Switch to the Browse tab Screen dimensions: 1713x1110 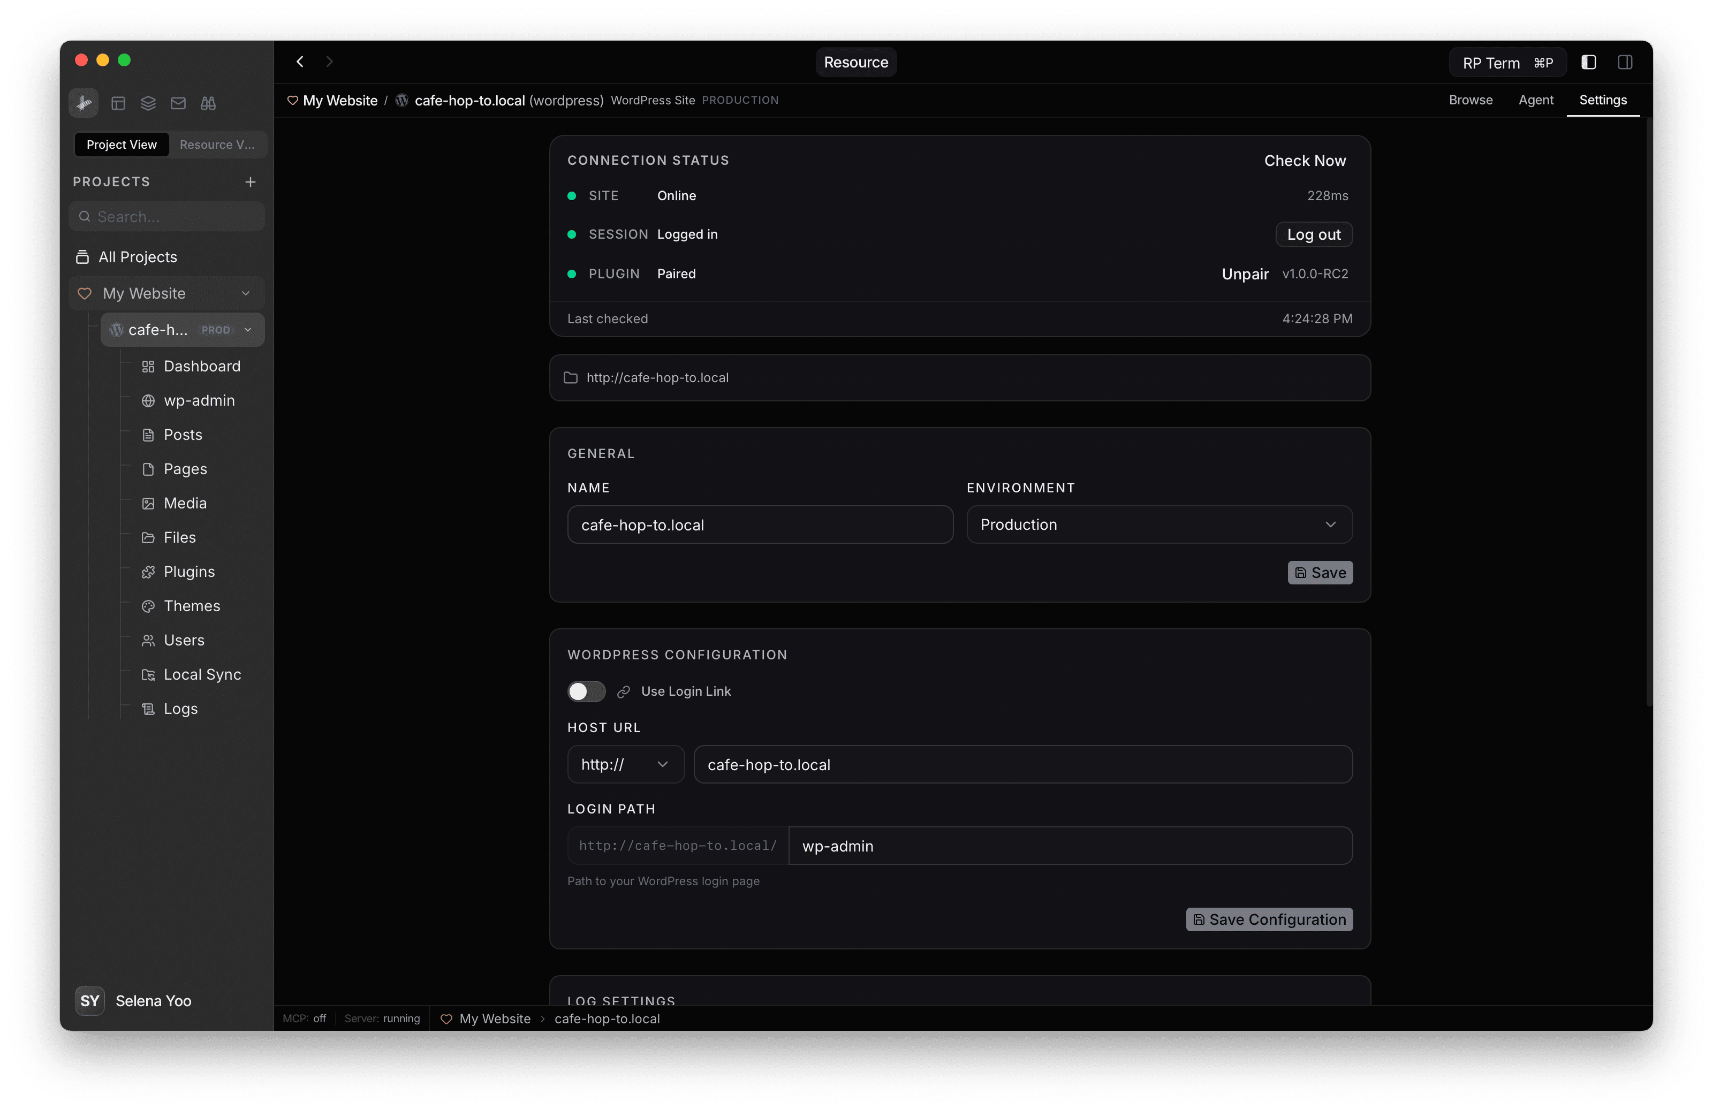(x=1470, y=100)
